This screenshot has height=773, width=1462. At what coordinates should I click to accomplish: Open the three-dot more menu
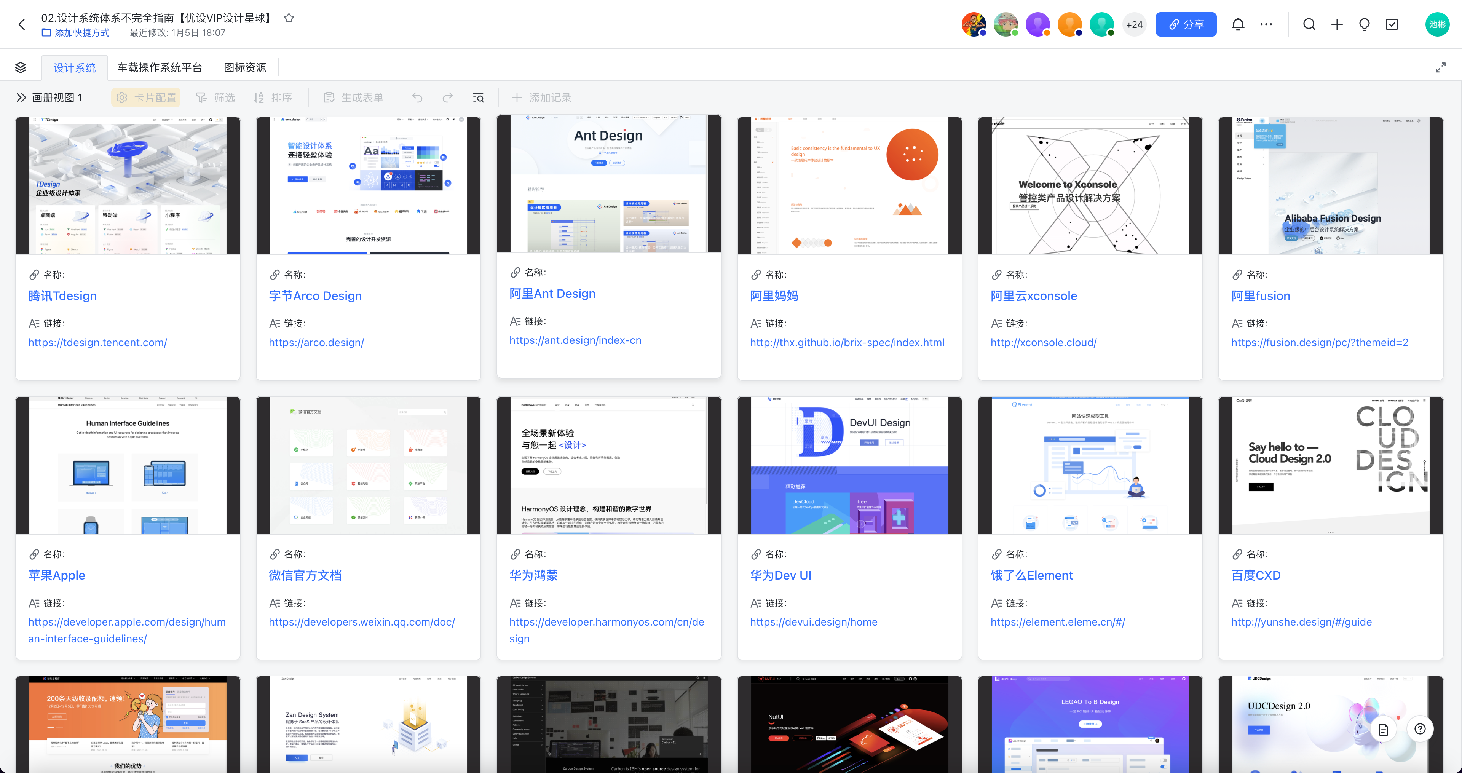point(1266,24)
